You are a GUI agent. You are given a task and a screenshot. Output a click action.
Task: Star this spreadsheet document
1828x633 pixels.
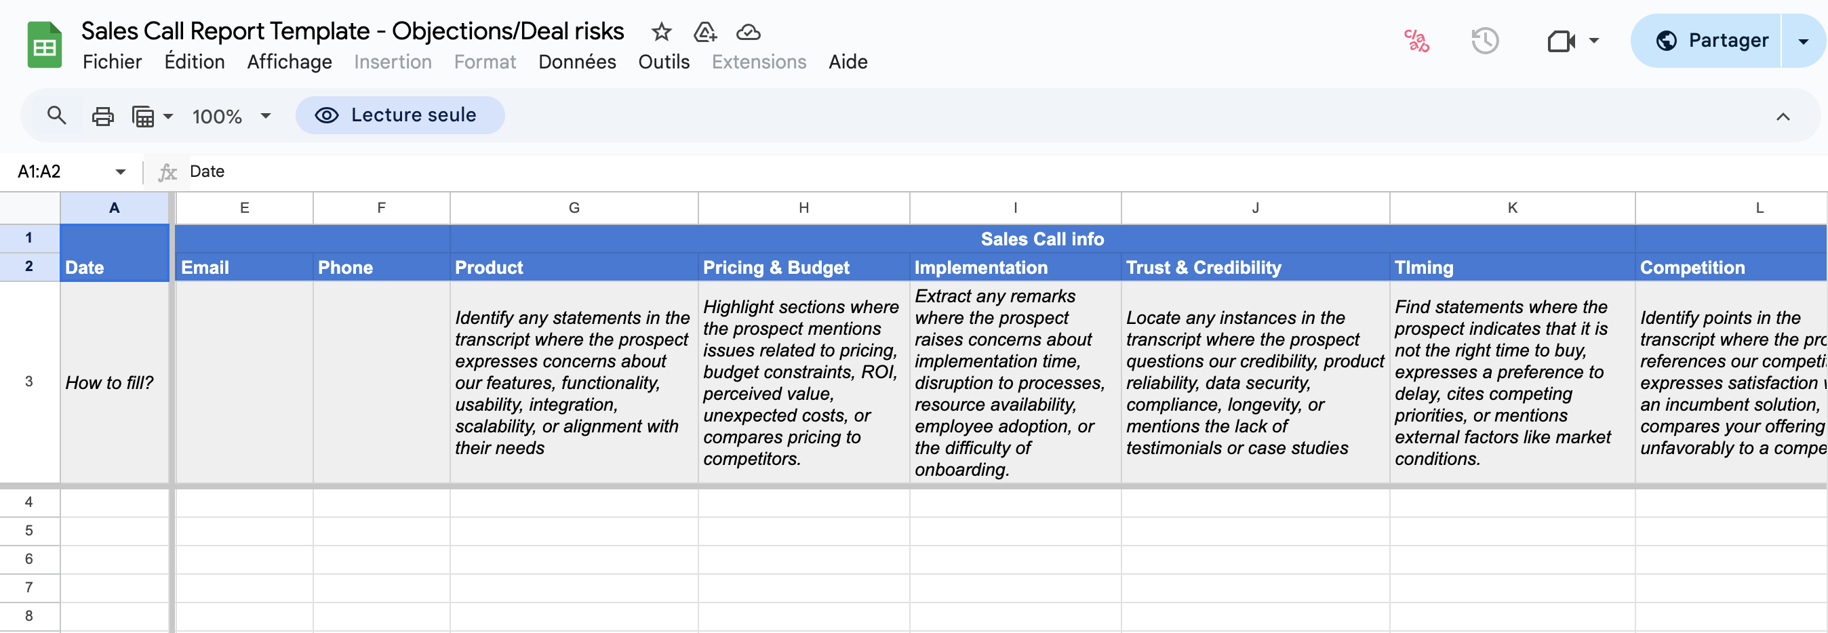click(660, 32)
